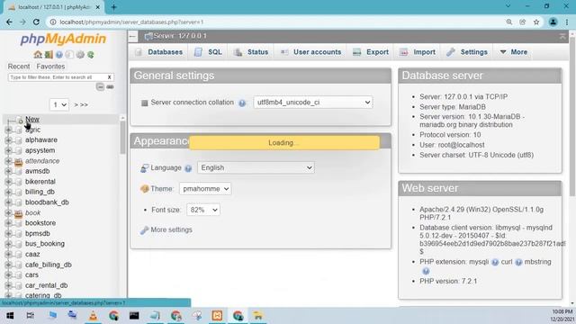This screenshot has width=576, height=324.
Task: Open the Font size dropdown showing 82%
Action: (x=203, y=210)
